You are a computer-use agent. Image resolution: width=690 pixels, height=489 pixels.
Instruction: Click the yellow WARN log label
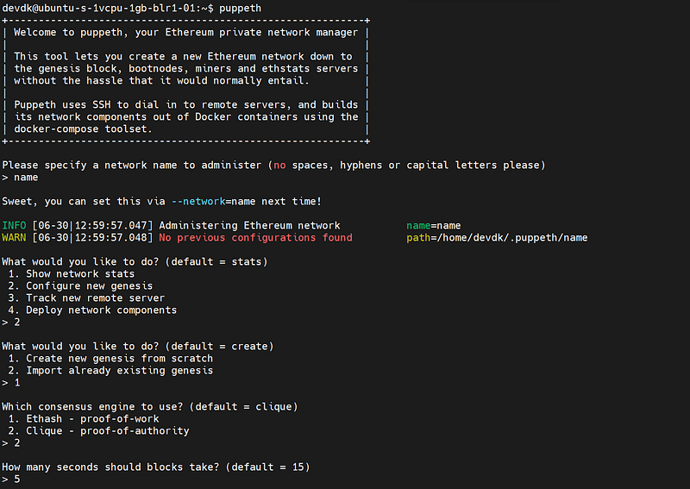tap(14, 238)
